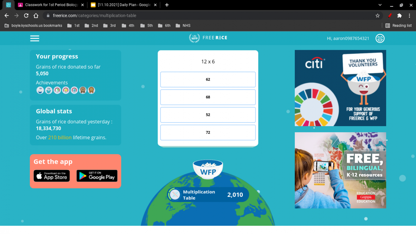Open the 3rd bookmarks folder

click(x=110, y=25)
